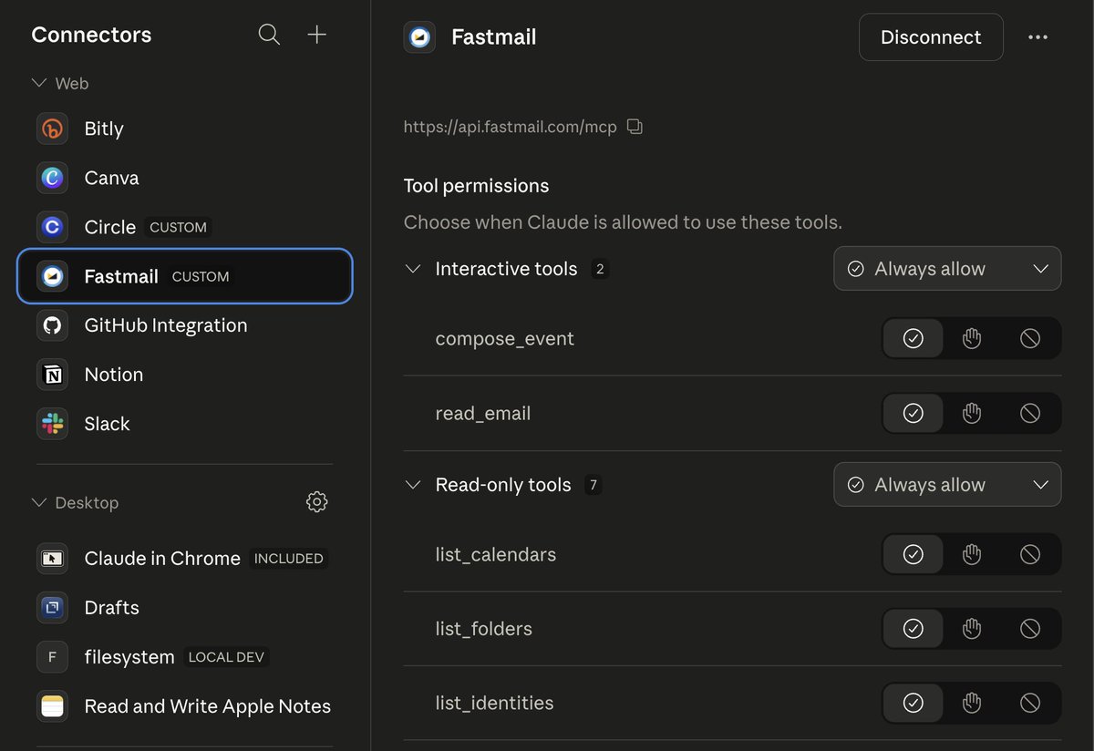Collapse the Interactive tools section
1094x751 pixels.
click(x=413, y=269)
